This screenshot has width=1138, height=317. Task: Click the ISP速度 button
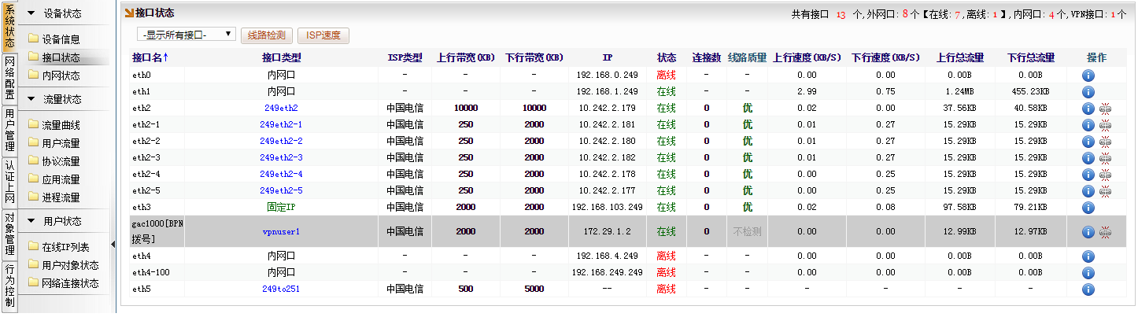pos(323,35)
